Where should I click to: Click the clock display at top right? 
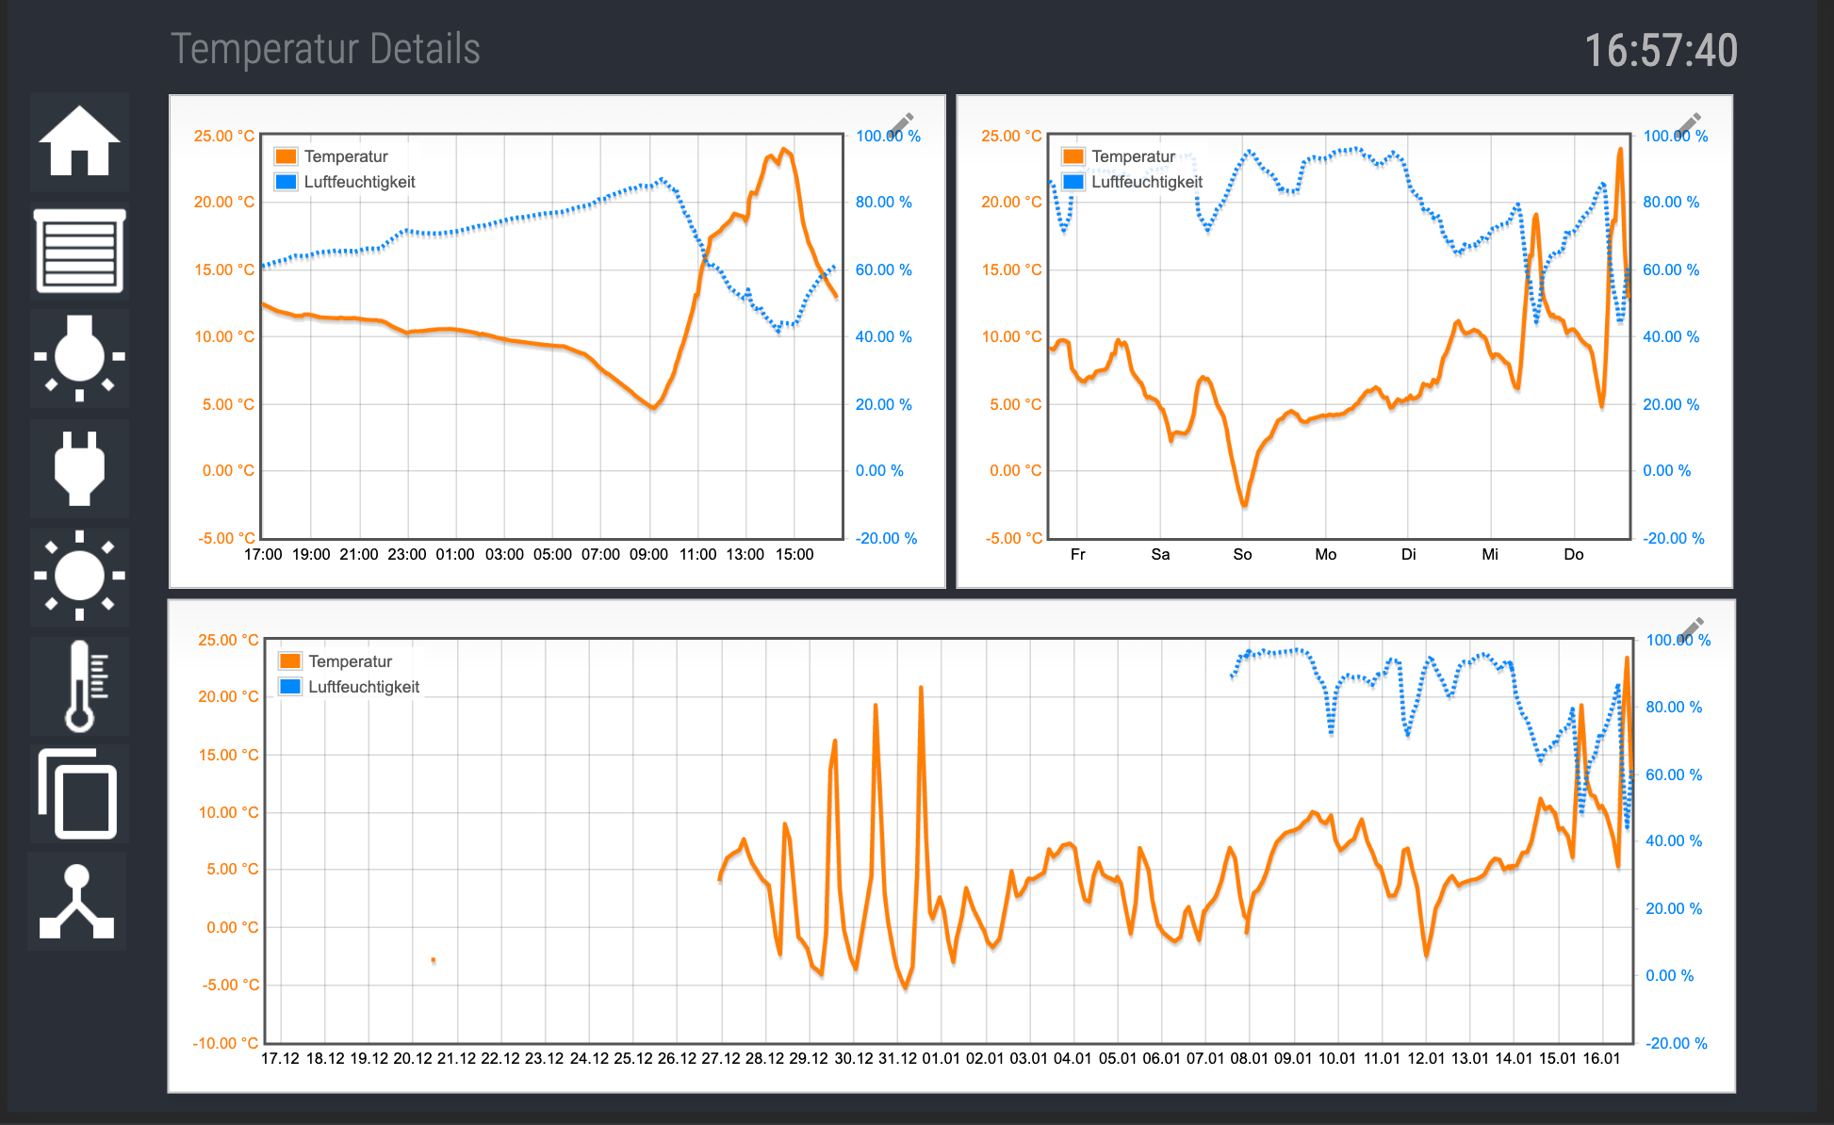tap(1660, 51)
